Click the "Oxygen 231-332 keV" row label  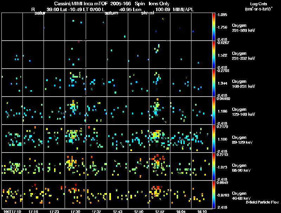[243, 56]
